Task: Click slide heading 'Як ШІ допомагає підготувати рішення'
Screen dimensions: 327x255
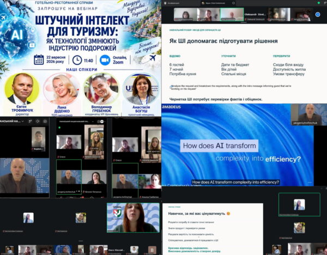Action: coord(223,41)
